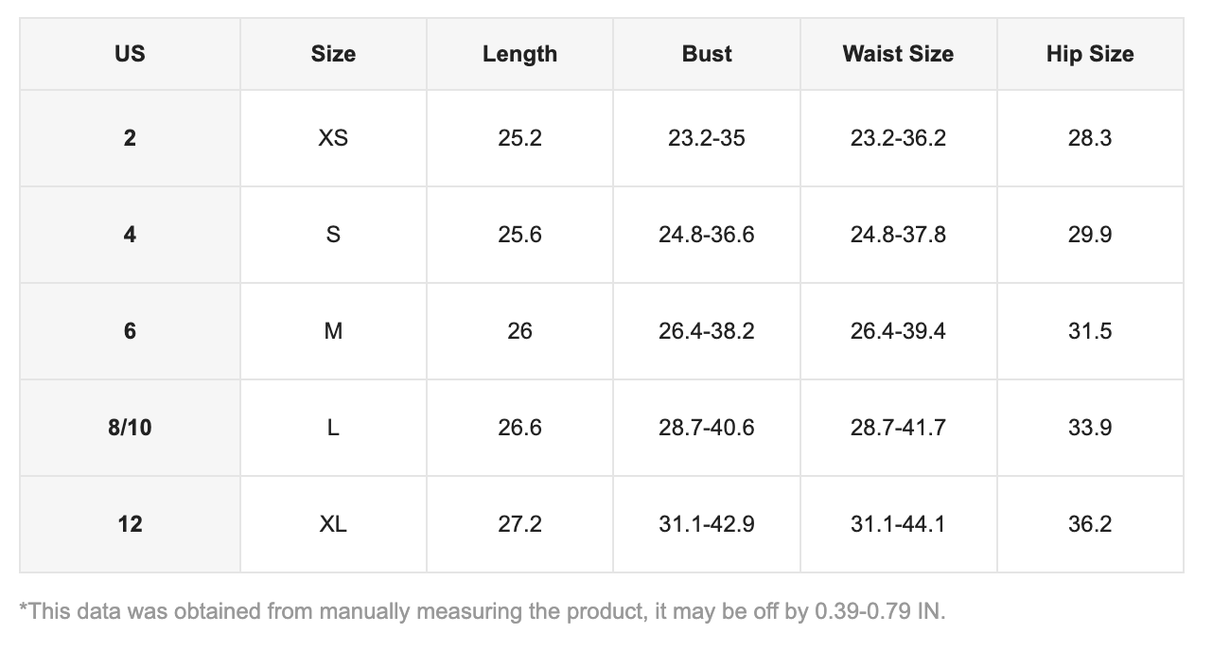Click the Waist Size column header

click(x=898, y=54)
